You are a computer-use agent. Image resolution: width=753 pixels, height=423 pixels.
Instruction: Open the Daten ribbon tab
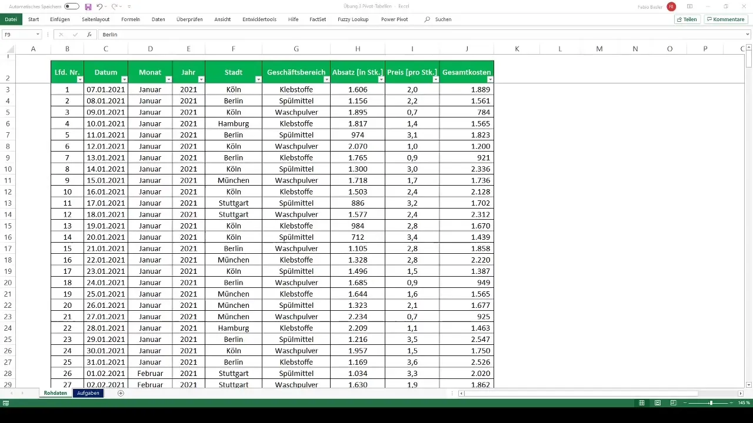point(158,19)
